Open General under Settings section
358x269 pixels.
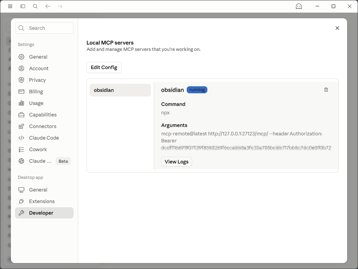pos(44,57)
